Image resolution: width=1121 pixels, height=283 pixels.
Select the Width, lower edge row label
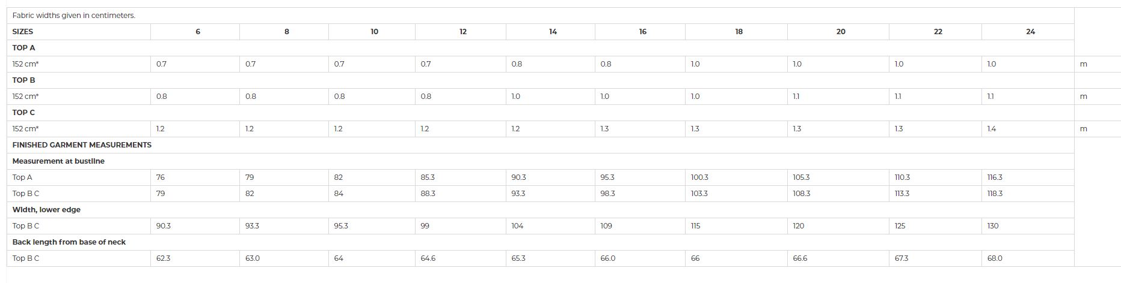coord(46,210)
